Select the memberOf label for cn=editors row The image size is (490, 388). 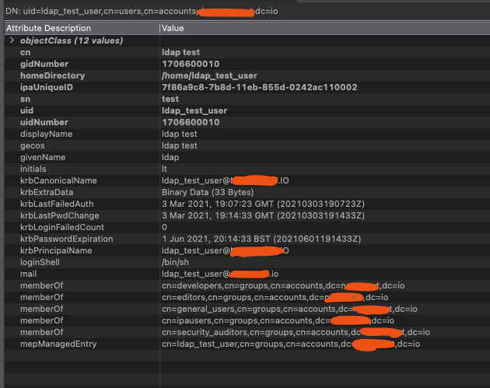[x=41, y=297]
